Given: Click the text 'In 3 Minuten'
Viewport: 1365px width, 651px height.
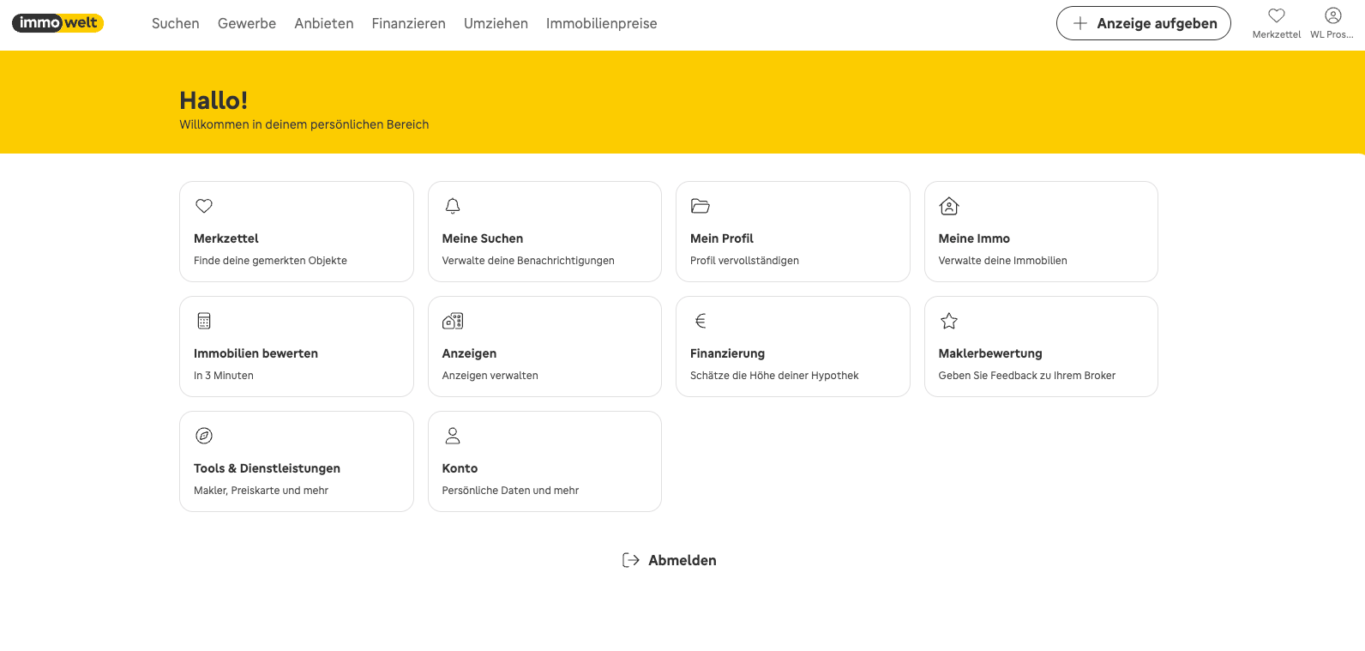Looking at the screenshot, I should 224,376.
